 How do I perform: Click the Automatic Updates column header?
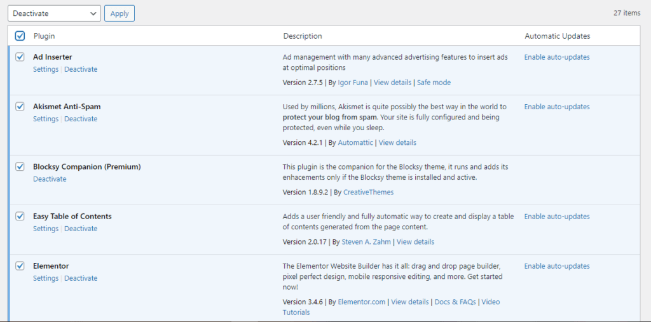[x=558, y=36]
